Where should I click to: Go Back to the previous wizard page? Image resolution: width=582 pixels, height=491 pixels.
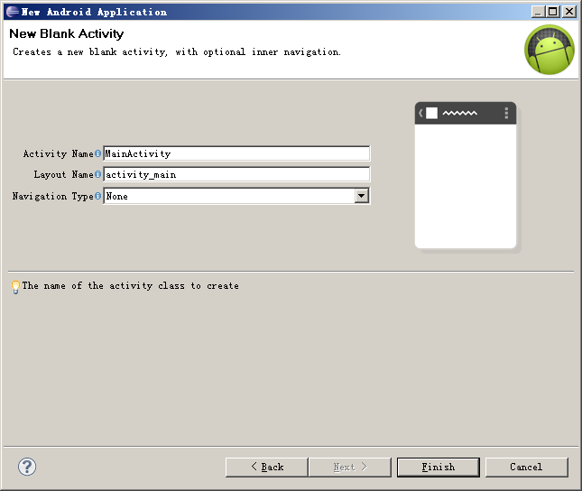266,467
